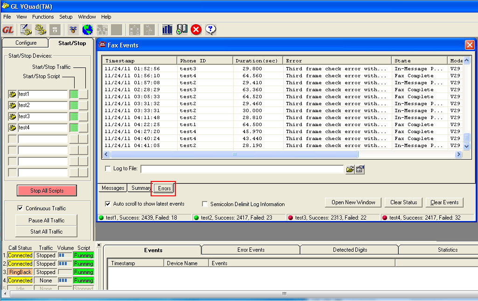Uncheck the Continuous Traffic checkbox
The image size is (478, 301).
tap(20, 208)
